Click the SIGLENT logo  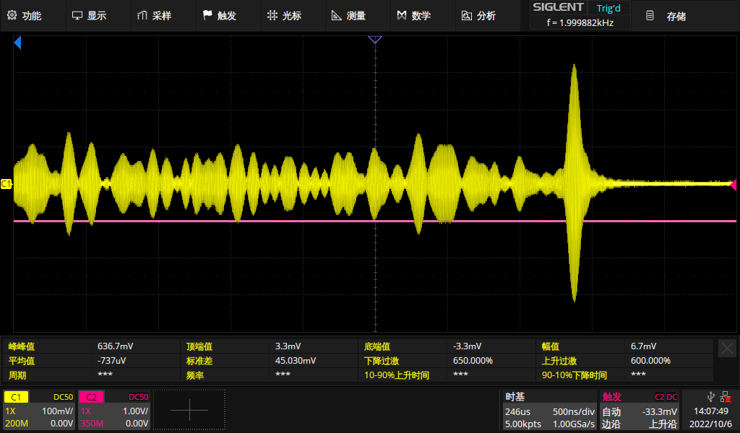[557, 8]
